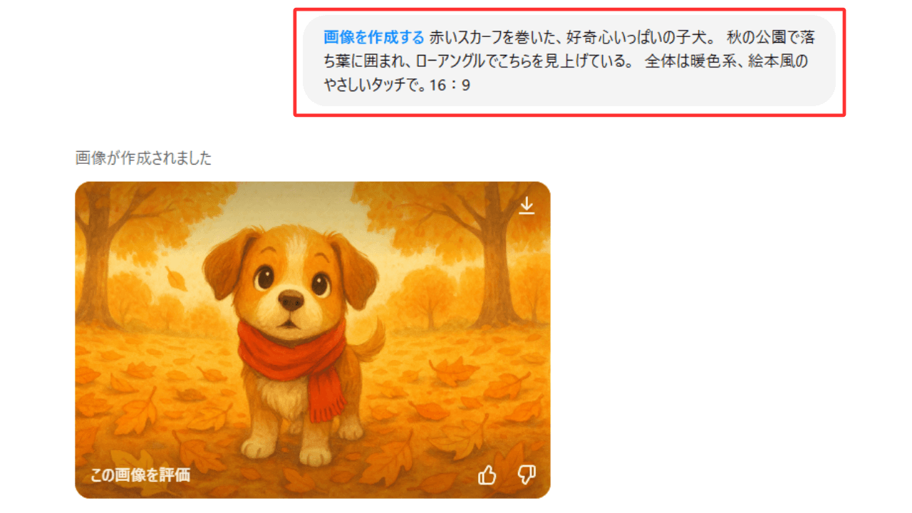The image size is (912, 513).
Task: Select the prompt message bubble
Action: pyautogui.click(x=569, y=61)
